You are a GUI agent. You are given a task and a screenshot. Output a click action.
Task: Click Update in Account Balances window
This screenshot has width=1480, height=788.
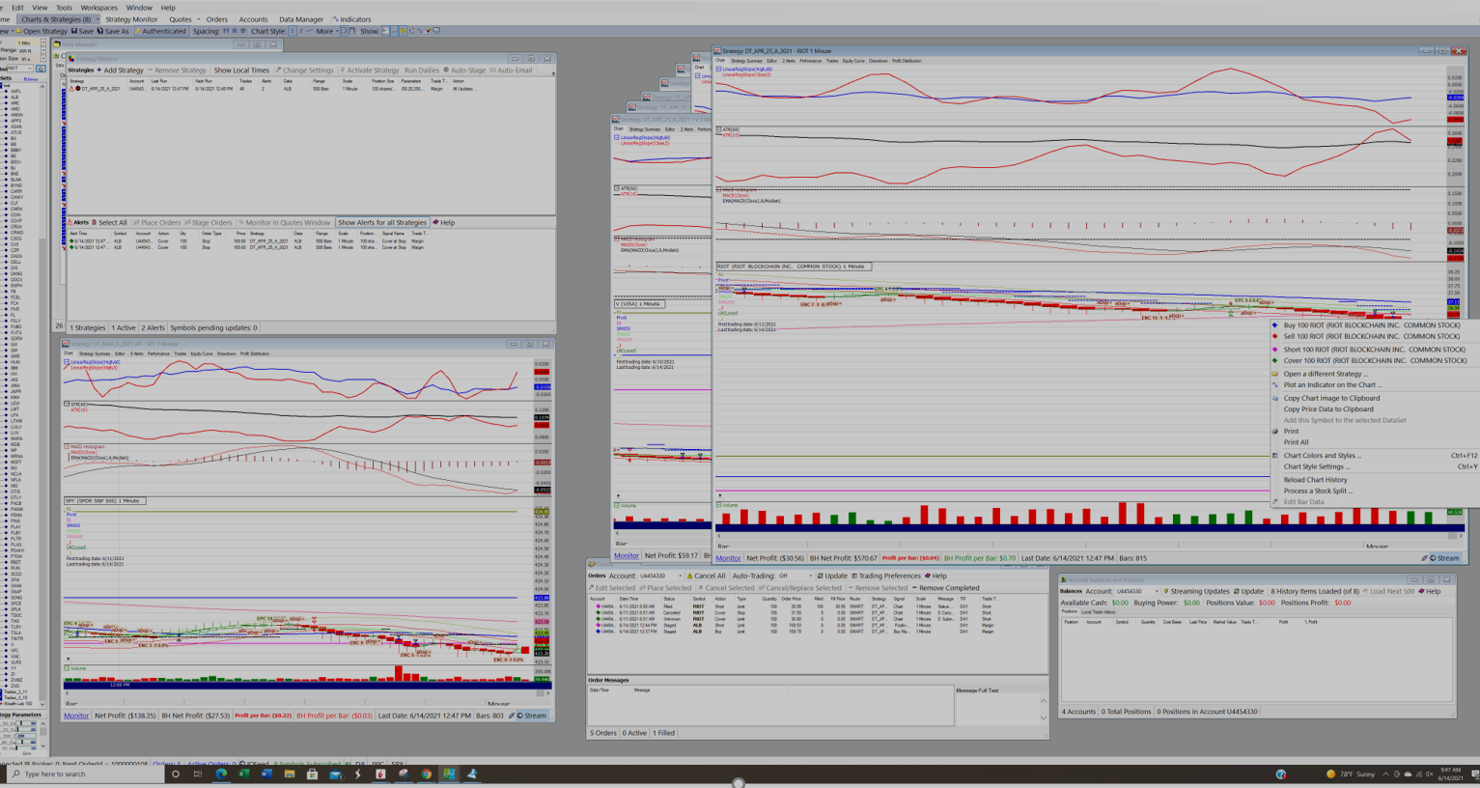pyautogui.click(x=1248, y=591)
